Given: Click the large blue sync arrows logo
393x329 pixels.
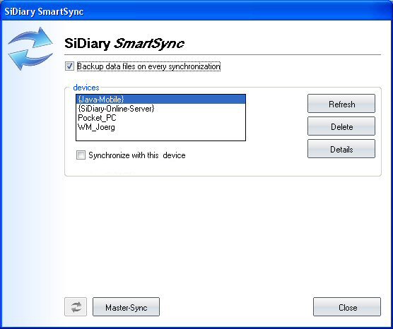Looking at the screenshot, I should click(30, 49).
